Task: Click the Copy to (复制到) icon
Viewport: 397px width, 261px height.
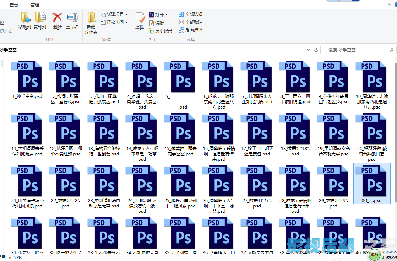Action: (x=40, y=17)
